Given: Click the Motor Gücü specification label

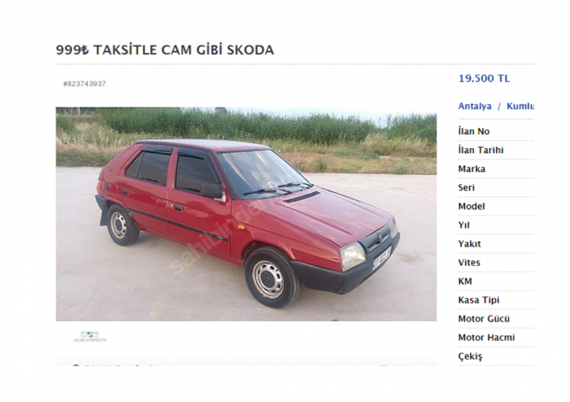Looking at the screenshot, I should click(484, 319).
